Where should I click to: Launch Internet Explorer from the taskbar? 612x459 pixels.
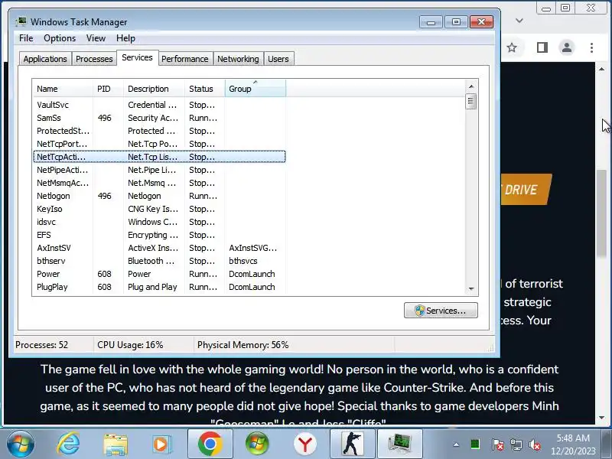[68, 444]
